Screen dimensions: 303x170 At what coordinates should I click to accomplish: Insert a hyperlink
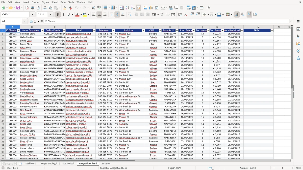pyautogui.click(x=171, y=8)
